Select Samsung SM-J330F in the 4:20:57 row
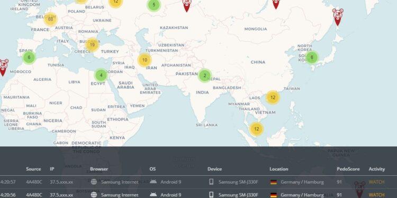This screenshot has height=198, width=397. (x=238, y=182)
